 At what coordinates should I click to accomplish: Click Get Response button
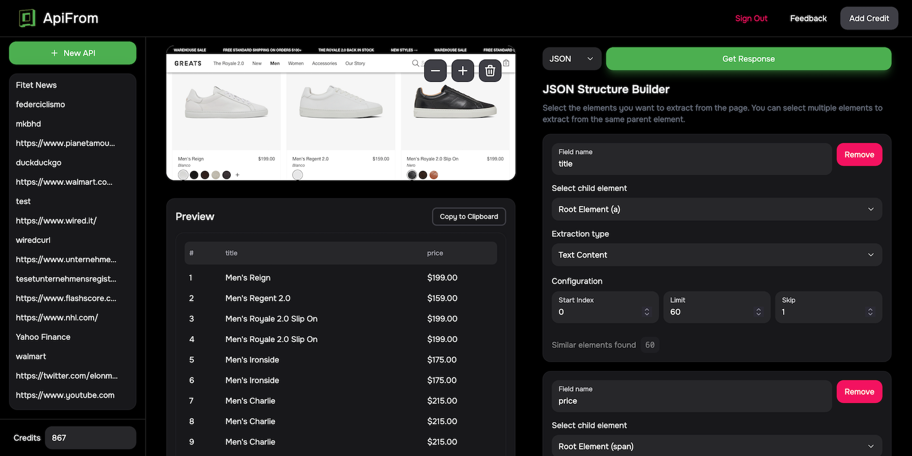coord(748,59)
